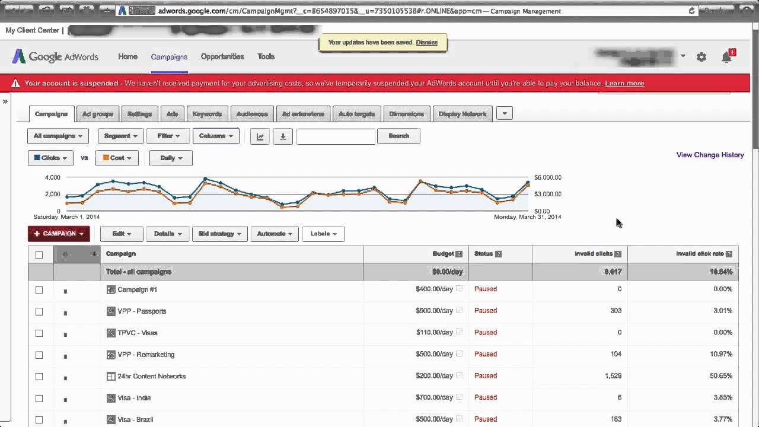Image resolution: width=759 pixels, height=427 pixels.
Task: Reload the page in the browser
Action: (x=691, y=11)
